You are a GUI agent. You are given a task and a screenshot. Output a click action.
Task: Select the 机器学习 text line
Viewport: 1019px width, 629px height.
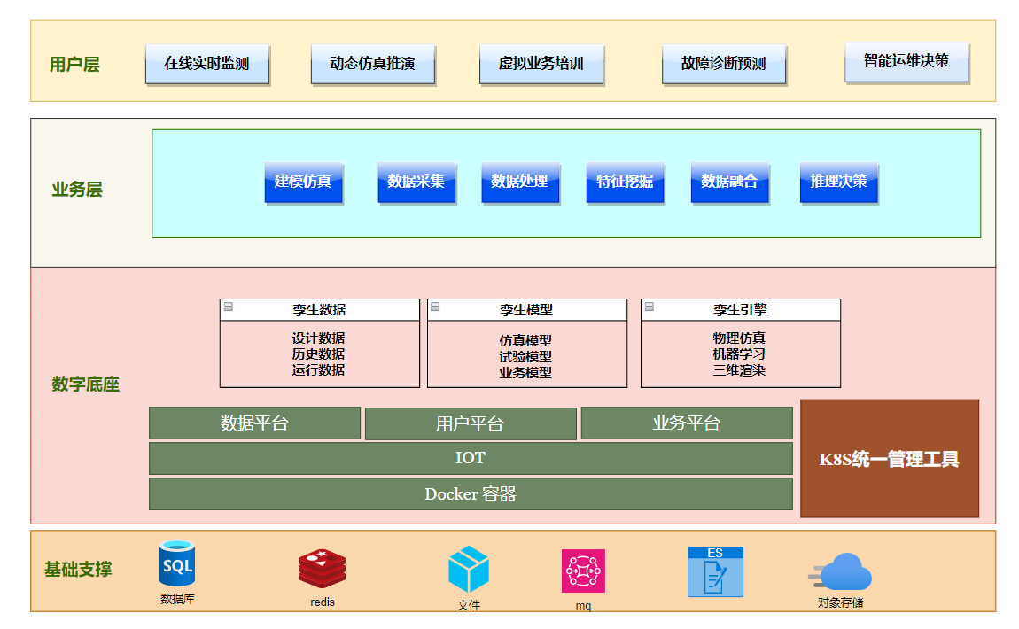point(740,354)
